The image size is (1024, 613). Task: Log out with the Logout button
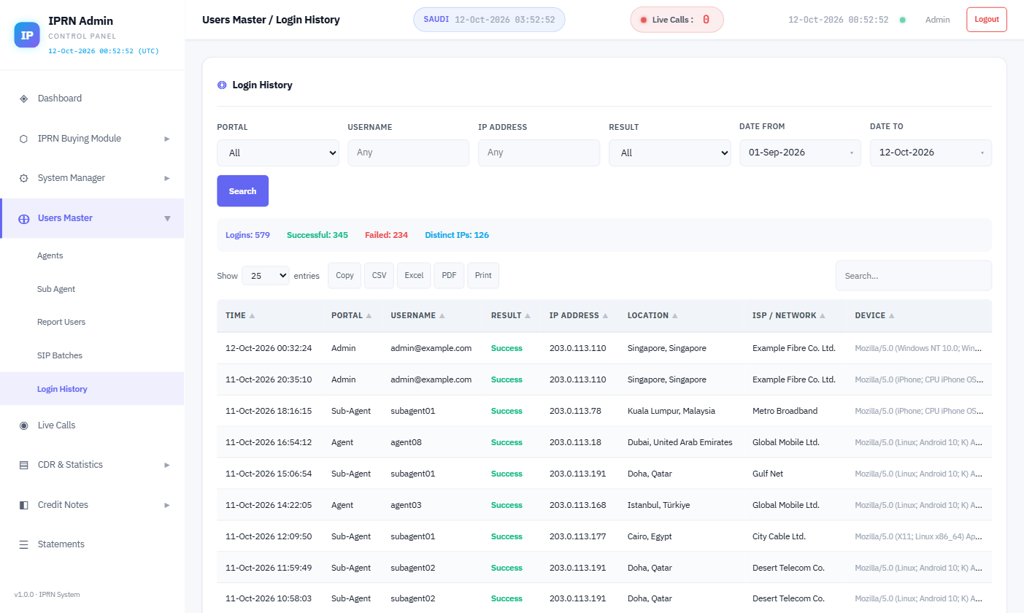click(987, 20)
